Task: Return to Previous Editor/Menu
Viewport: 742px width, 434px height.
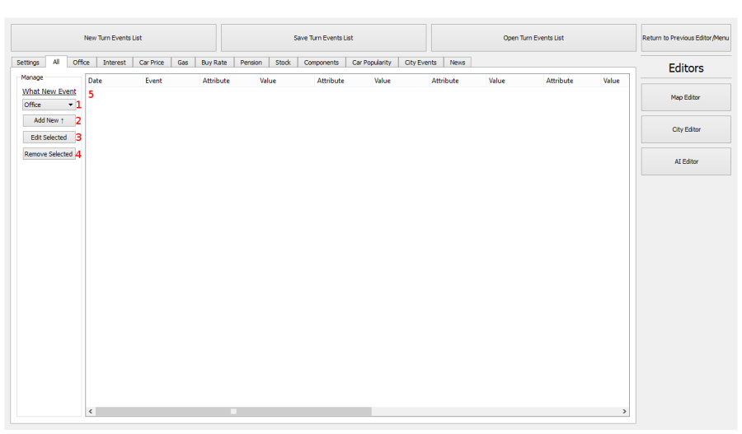Action: (686, 38)
